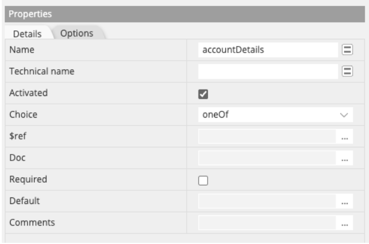Uncheck the Activated checkbox
Screen dimensions: 369x244
click(x=203, y=94)
